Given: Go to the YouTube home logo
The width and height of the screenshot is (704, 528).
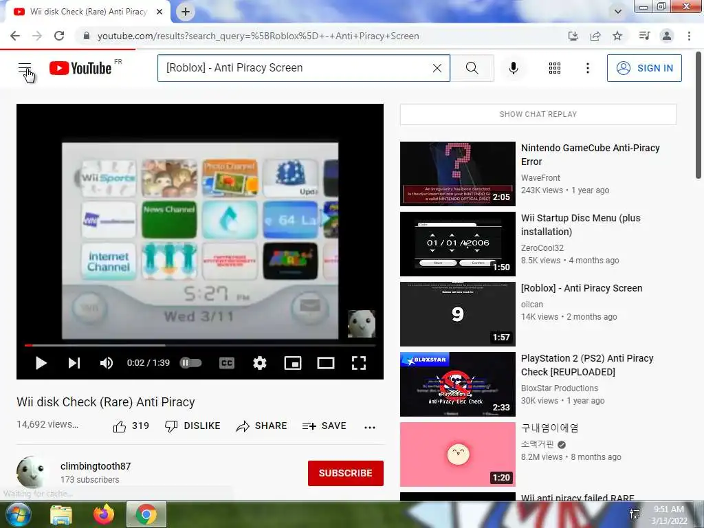Looking at the screenshot, I should pos(81,68).
